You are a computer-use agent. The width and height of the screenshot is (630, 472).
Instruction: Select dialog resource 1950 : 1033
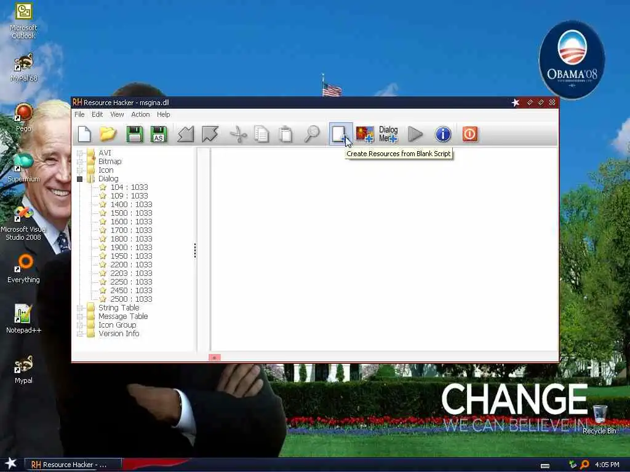(x=131, y=256)
